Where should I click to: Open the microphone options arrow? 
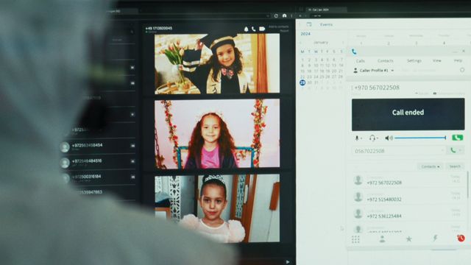point(361,138)
